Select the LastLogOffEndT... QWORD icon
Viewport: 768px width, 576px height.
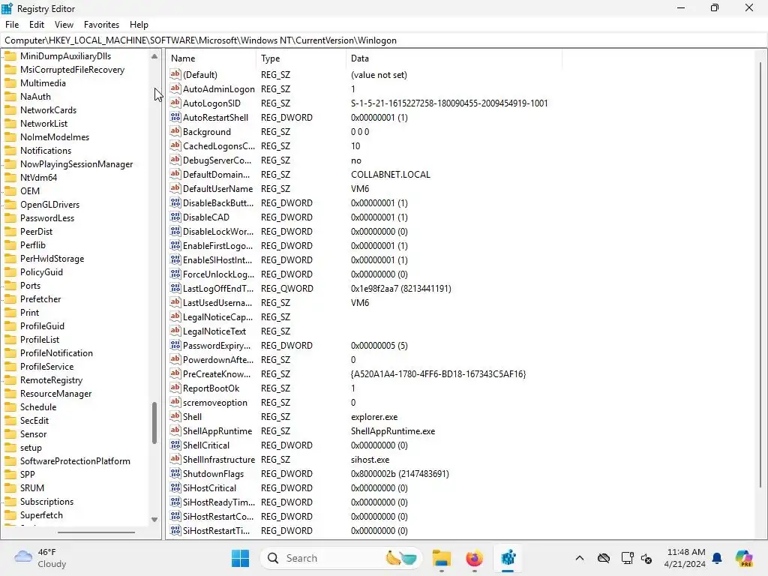point(175,288)
